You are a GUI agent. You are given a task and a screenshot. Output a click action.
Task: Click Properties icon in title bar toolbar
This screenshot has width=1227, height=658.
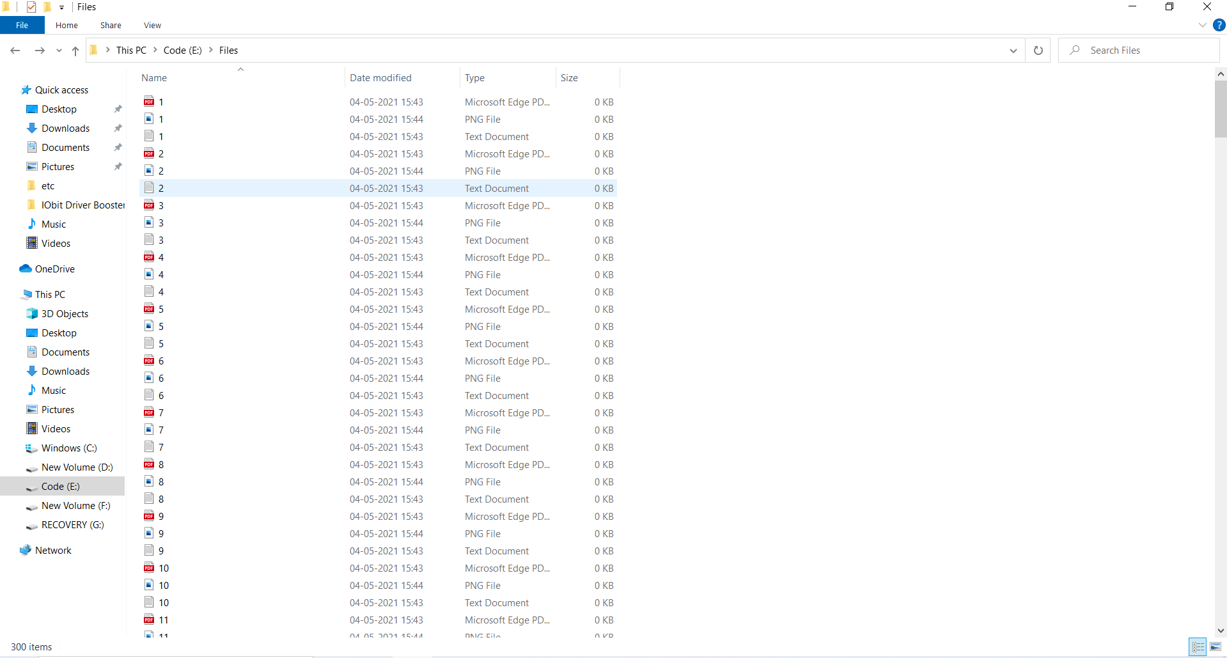pyautogui.click(x=31, y=7)
